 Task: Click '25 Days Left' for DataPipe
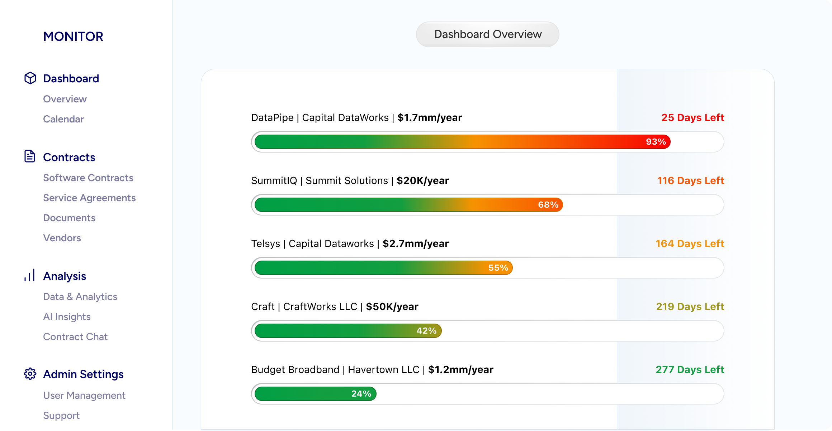pos(692,117)
